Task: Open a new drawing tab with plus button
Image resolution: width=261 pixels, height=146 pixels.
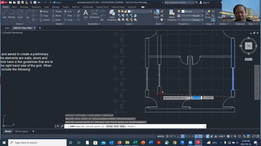Action: click(40, 28)
